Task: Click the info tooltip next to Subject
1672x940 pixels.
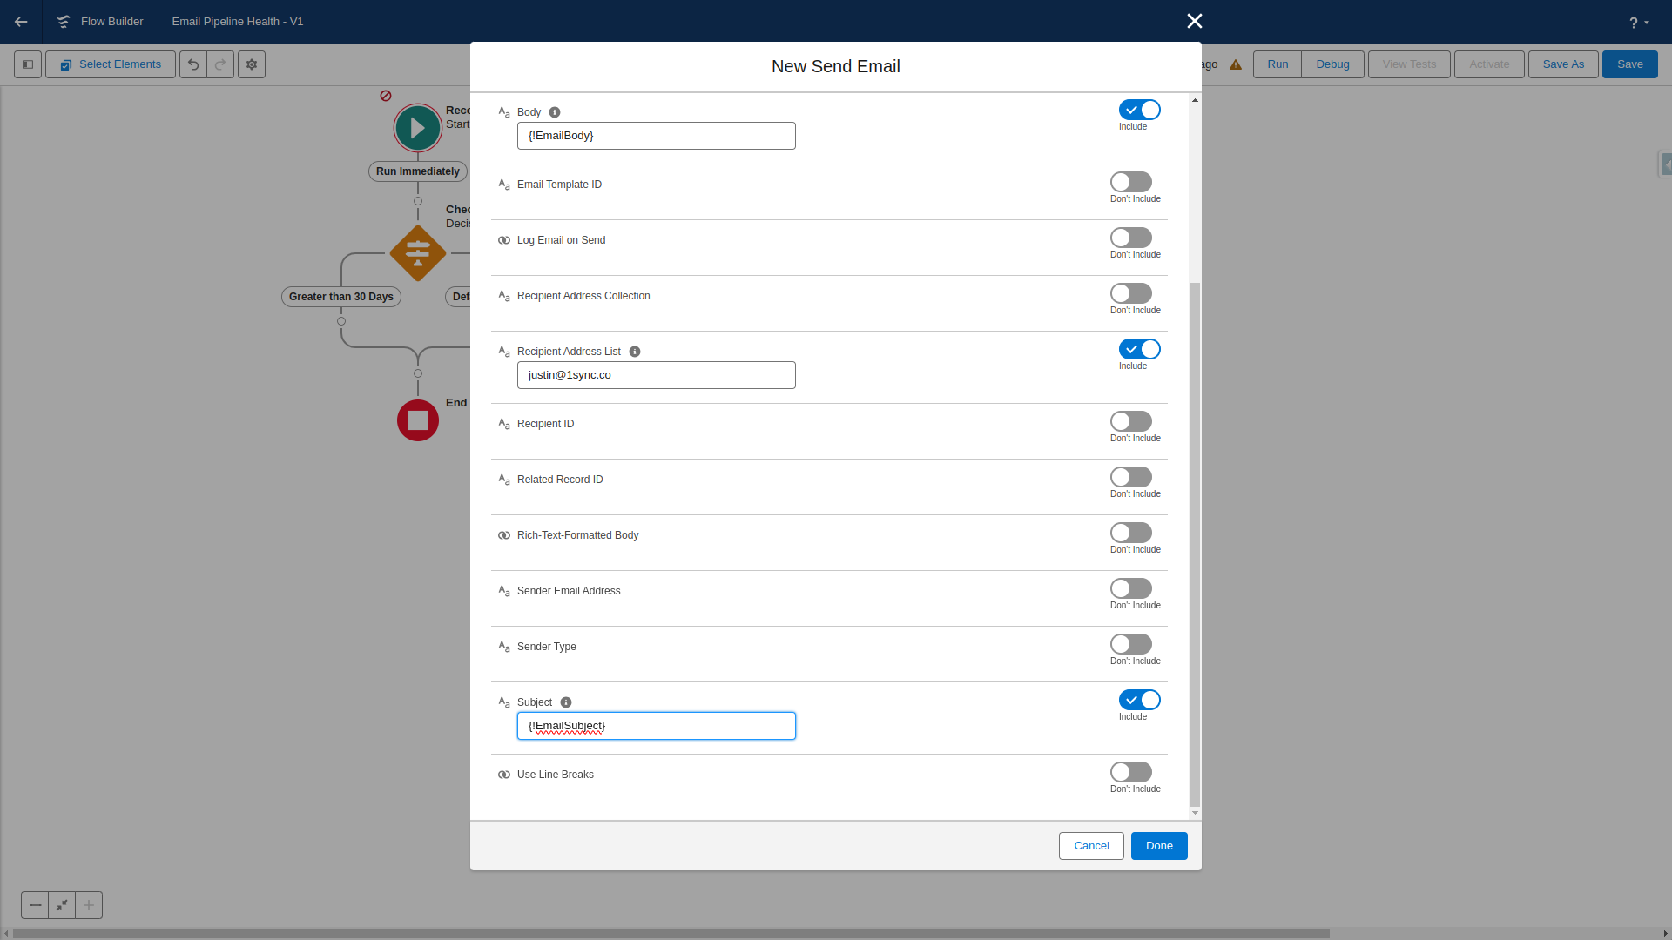Action: (x=566, y=702)
